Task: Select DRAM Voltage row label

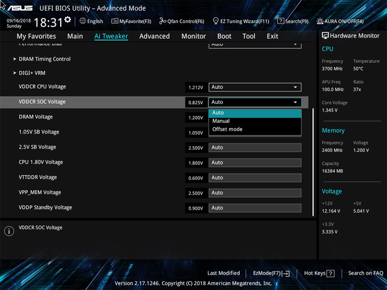Action: click(x=36, y=117)
